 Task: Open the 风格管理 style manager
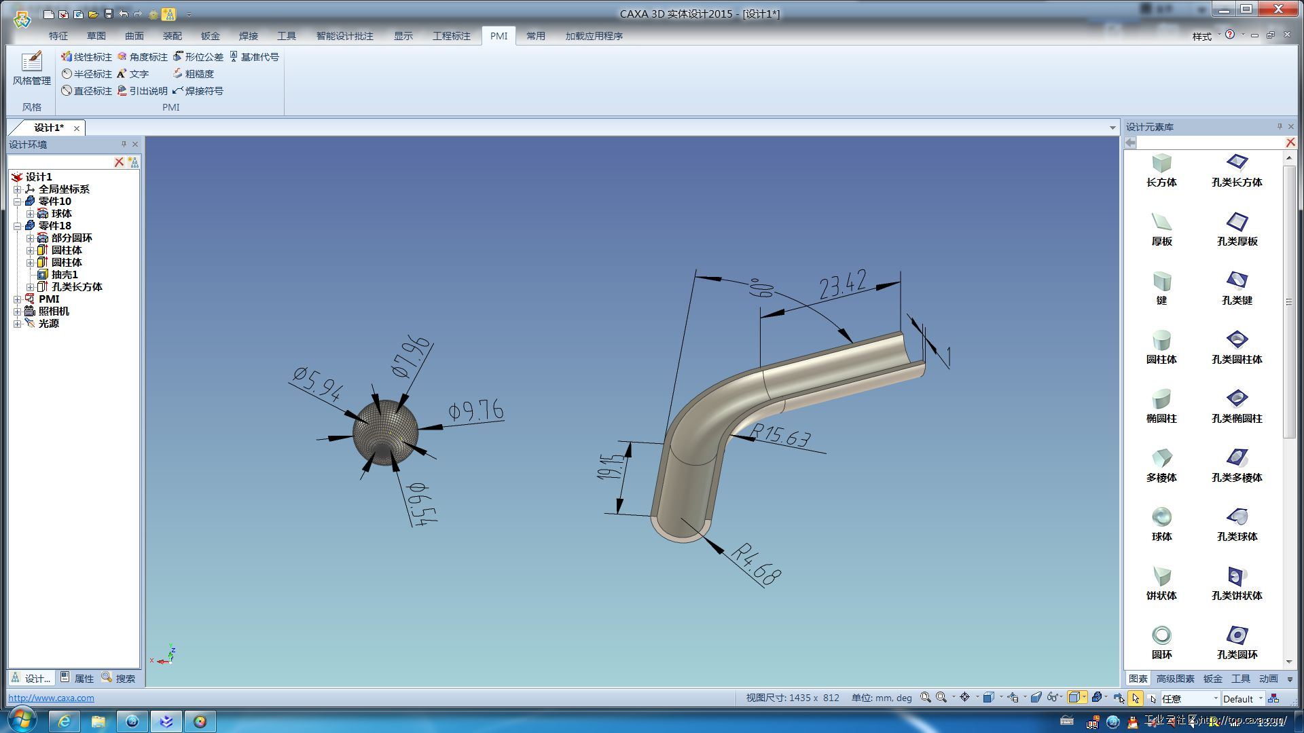coord(31,69)
